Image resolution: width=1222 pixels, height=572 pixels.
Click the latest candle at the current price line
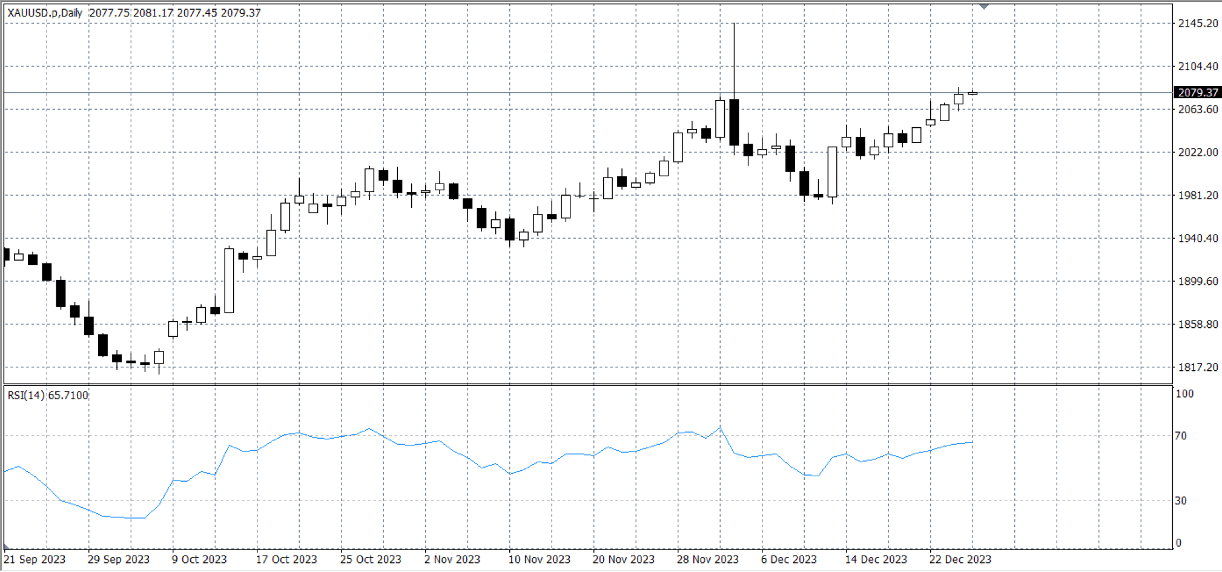coord(973,93)
